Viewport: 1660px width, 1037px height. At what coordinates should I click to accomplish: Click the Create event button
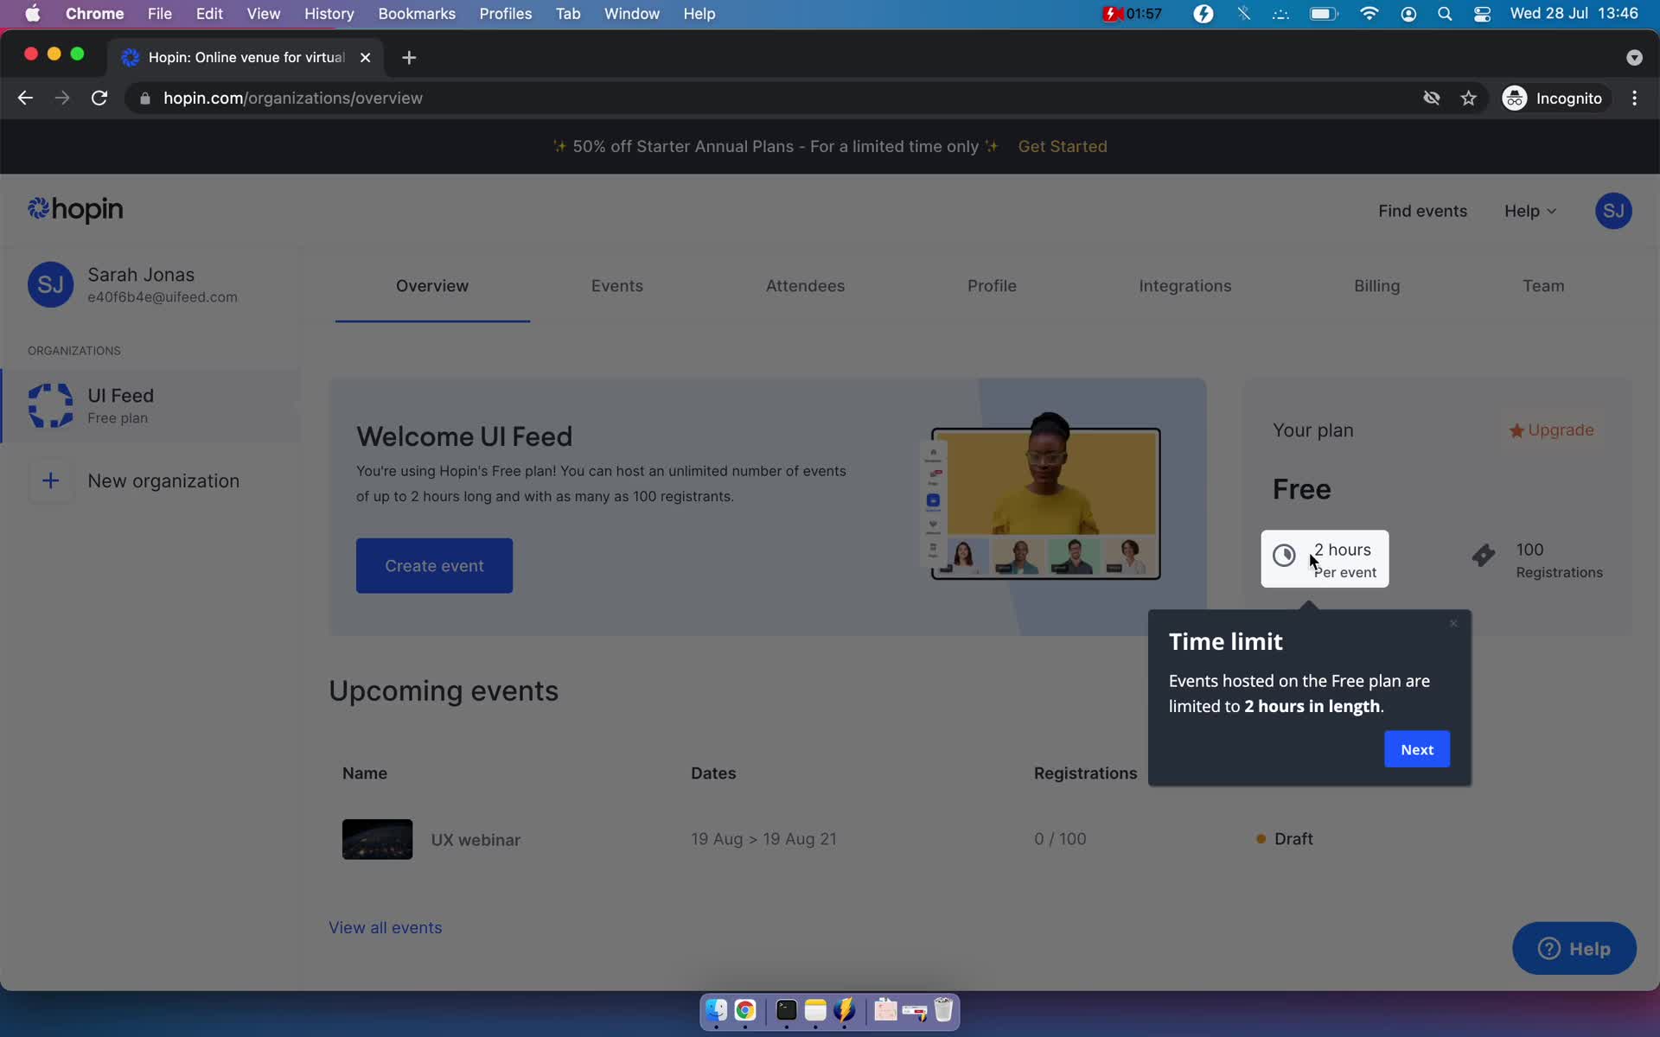coord(434,565)
